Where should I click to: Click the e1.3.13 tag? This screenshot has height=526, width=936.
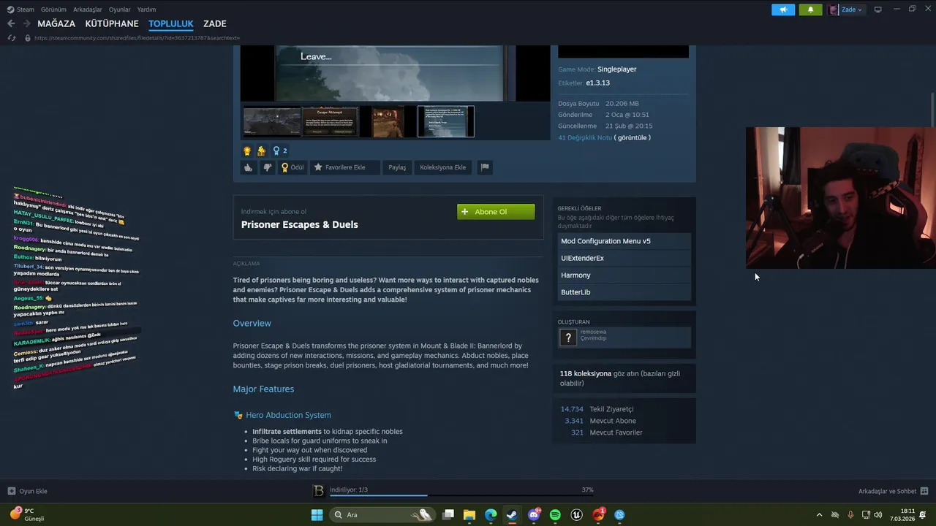click(x=597, y=83)
